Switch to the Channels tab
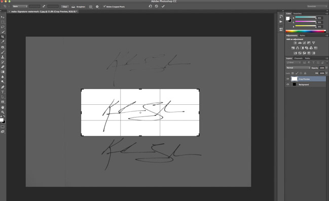Screen dimensions: 329x201 (298, 58)
